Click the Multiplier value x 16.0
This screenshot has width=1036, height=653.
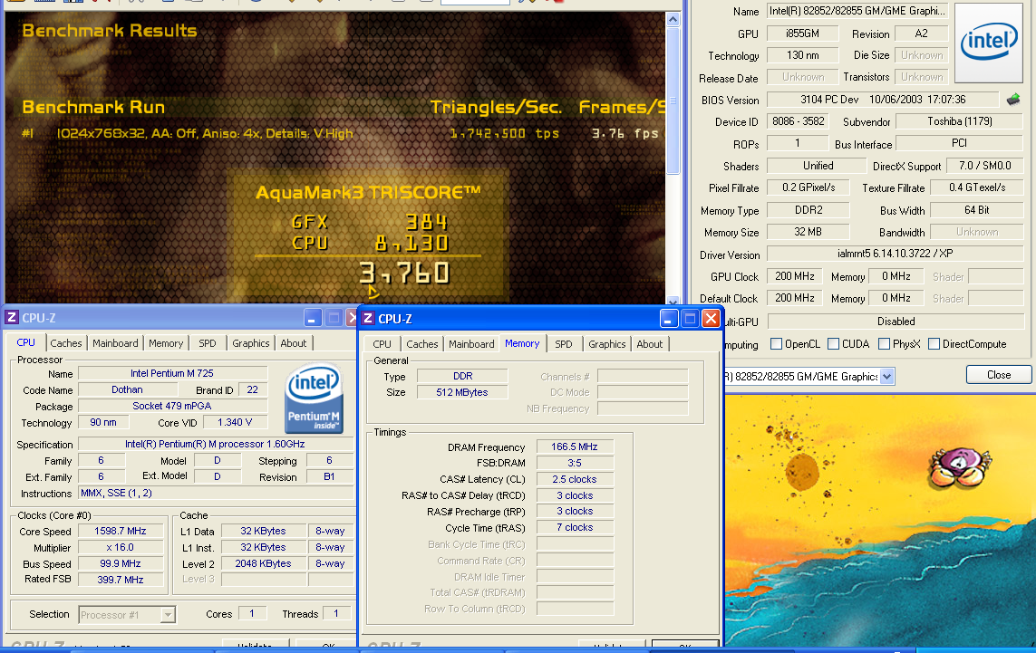click(121, 547)
